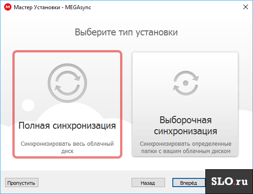This screenshot has height=194, width=253.
Task: Choose the "Полная синхронизация" title
Action: click(x=67, y=126)
